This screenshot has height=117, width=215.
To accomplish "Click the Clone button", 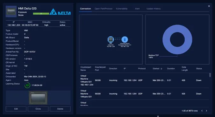I will tap(38, 109).
